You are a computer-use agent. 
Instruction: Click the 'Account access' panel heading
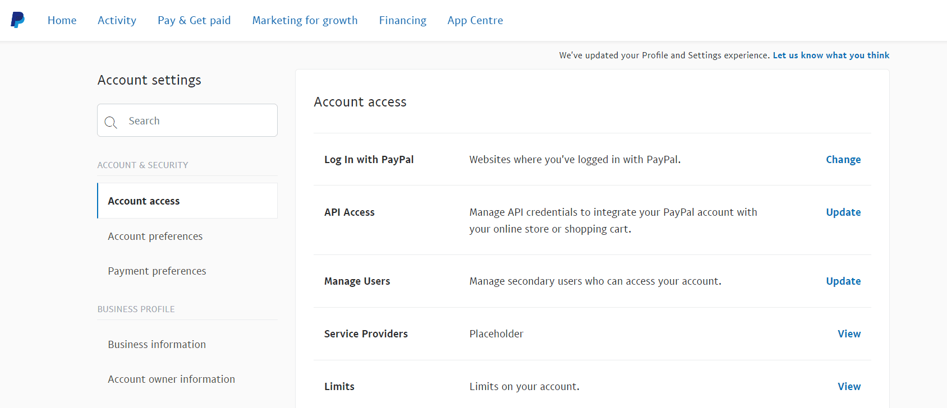(x=360, y=101)
